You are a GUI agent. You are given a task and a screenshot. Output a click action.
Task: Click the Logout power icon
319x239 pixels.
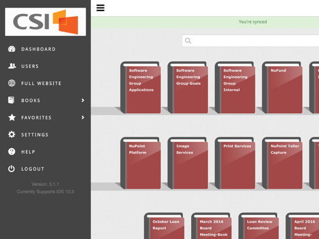[x=12, y=169]
